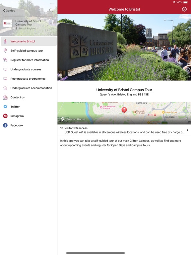The image size is (191, 255).
Task: Tap the University of Bristol marker on map
Action: point(135,112)
